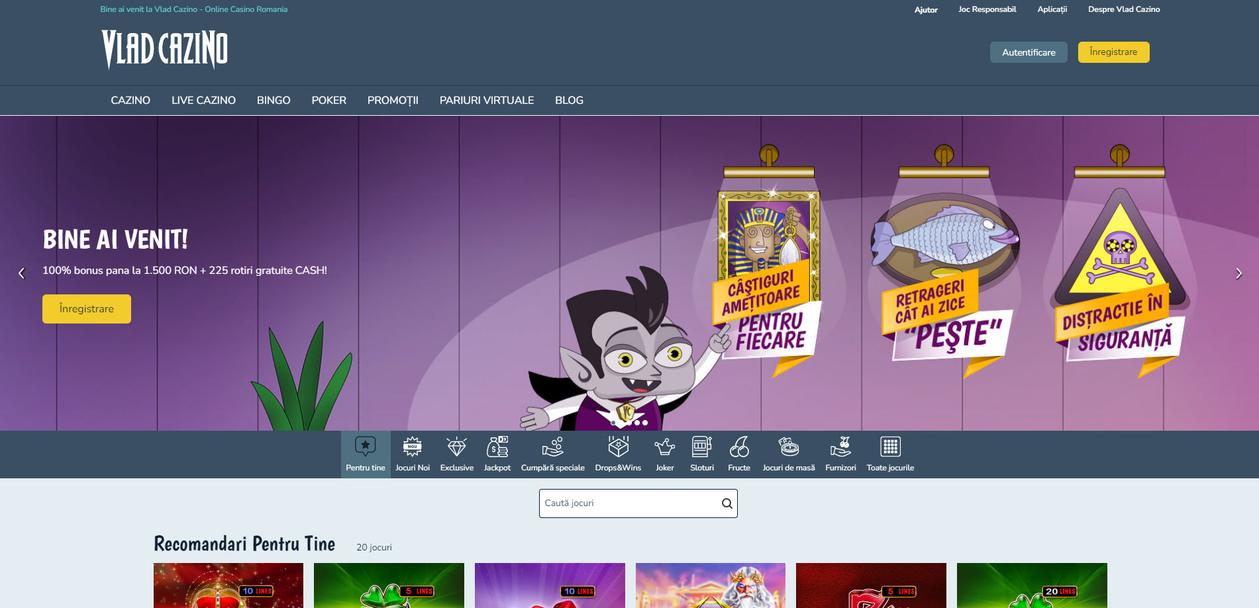Select the first active carousel dot

pos(613,423)
